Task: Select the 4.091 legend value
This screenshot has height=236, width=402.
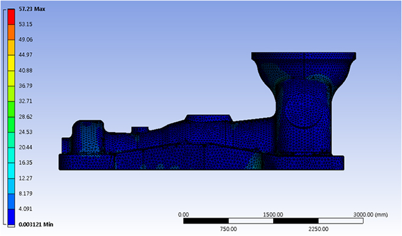Action: click(25, 209)
